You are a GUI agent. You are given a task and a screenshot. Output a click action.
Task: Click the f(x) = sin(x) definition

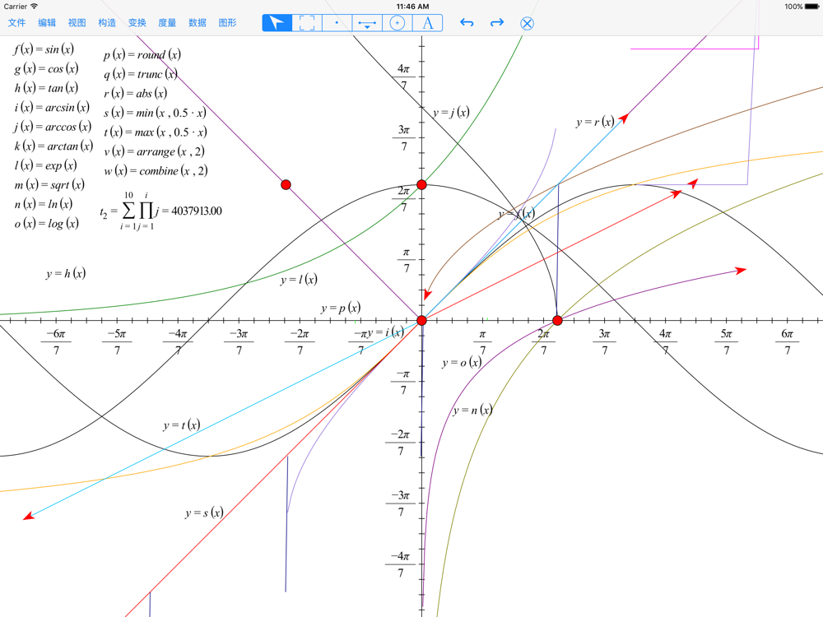[44, 49]
